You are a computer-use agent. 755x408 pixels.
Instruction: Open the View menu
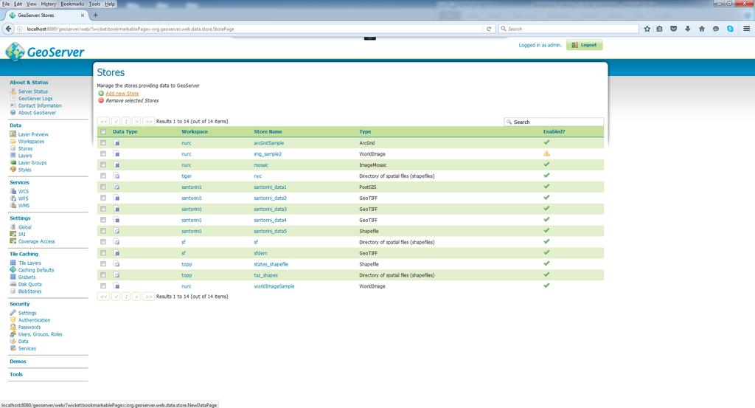(31, 4)
